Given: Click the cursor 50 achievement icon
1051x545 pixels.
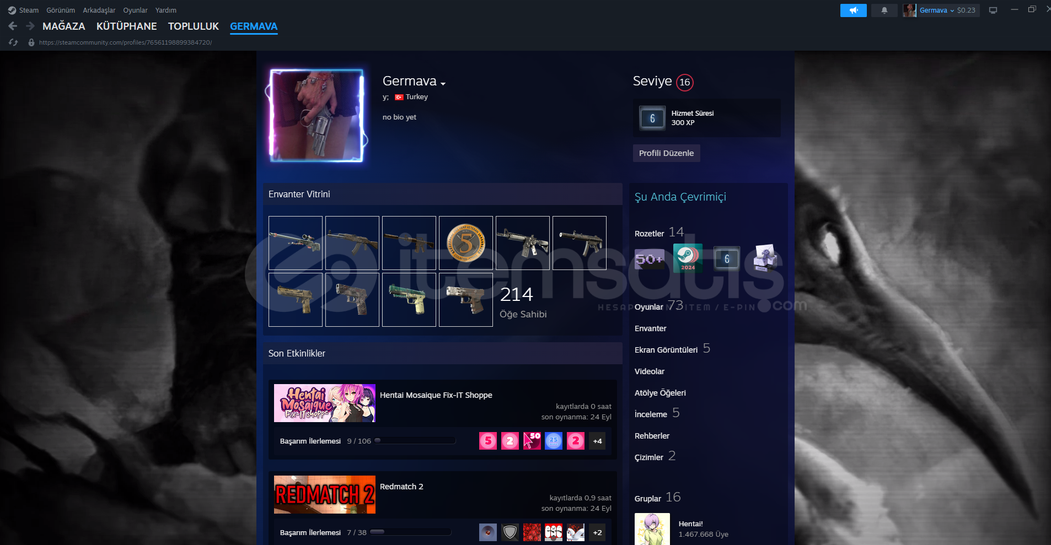Looking at the screenshot, I should pos(532,441).
